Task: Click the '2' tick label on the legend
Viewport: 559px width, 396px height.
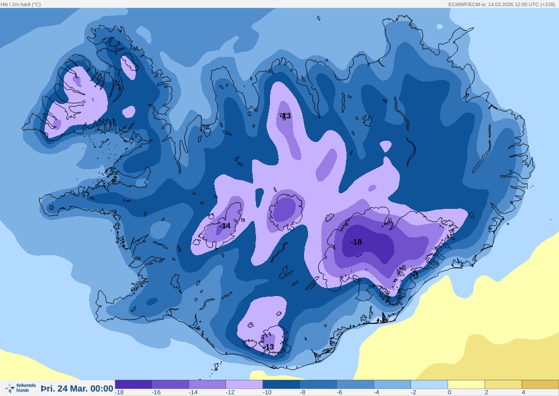Action: pos(487,393)
